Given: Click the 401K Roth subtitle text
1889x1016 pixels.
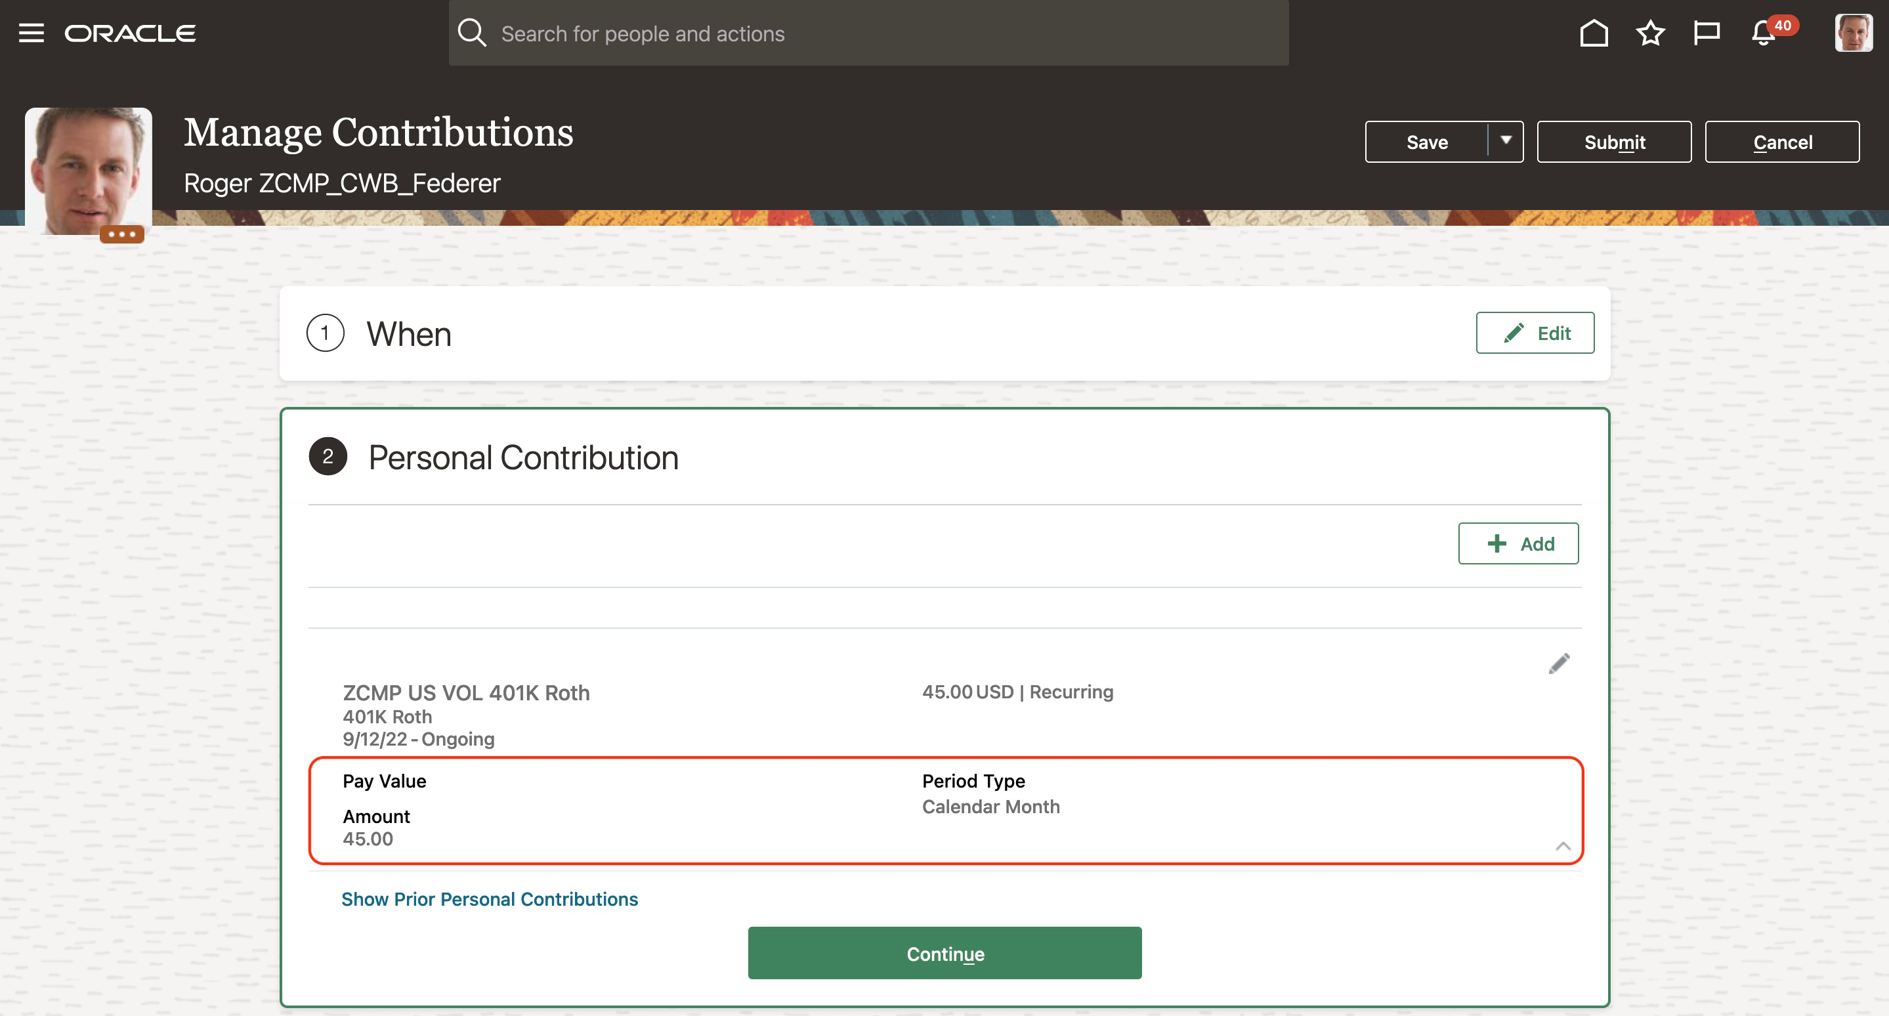Looking at the screenshot, I should [387, 716].
